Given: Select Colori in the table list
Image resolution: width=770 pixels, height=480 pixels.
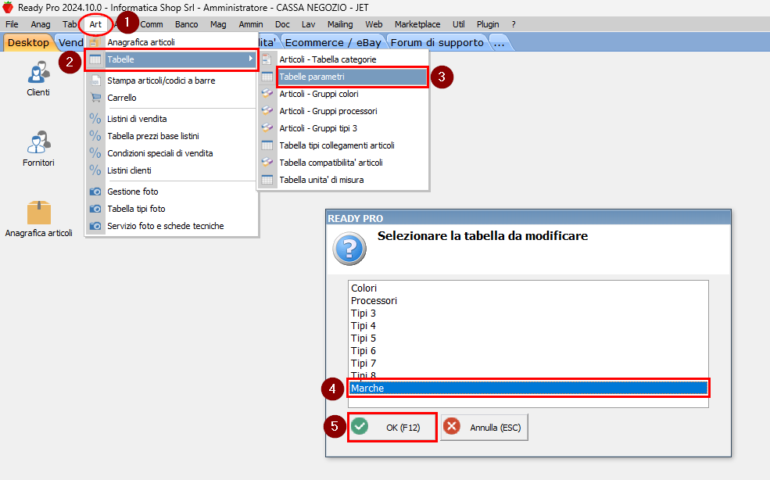Looking at the screenshot, I should (528, 288).
